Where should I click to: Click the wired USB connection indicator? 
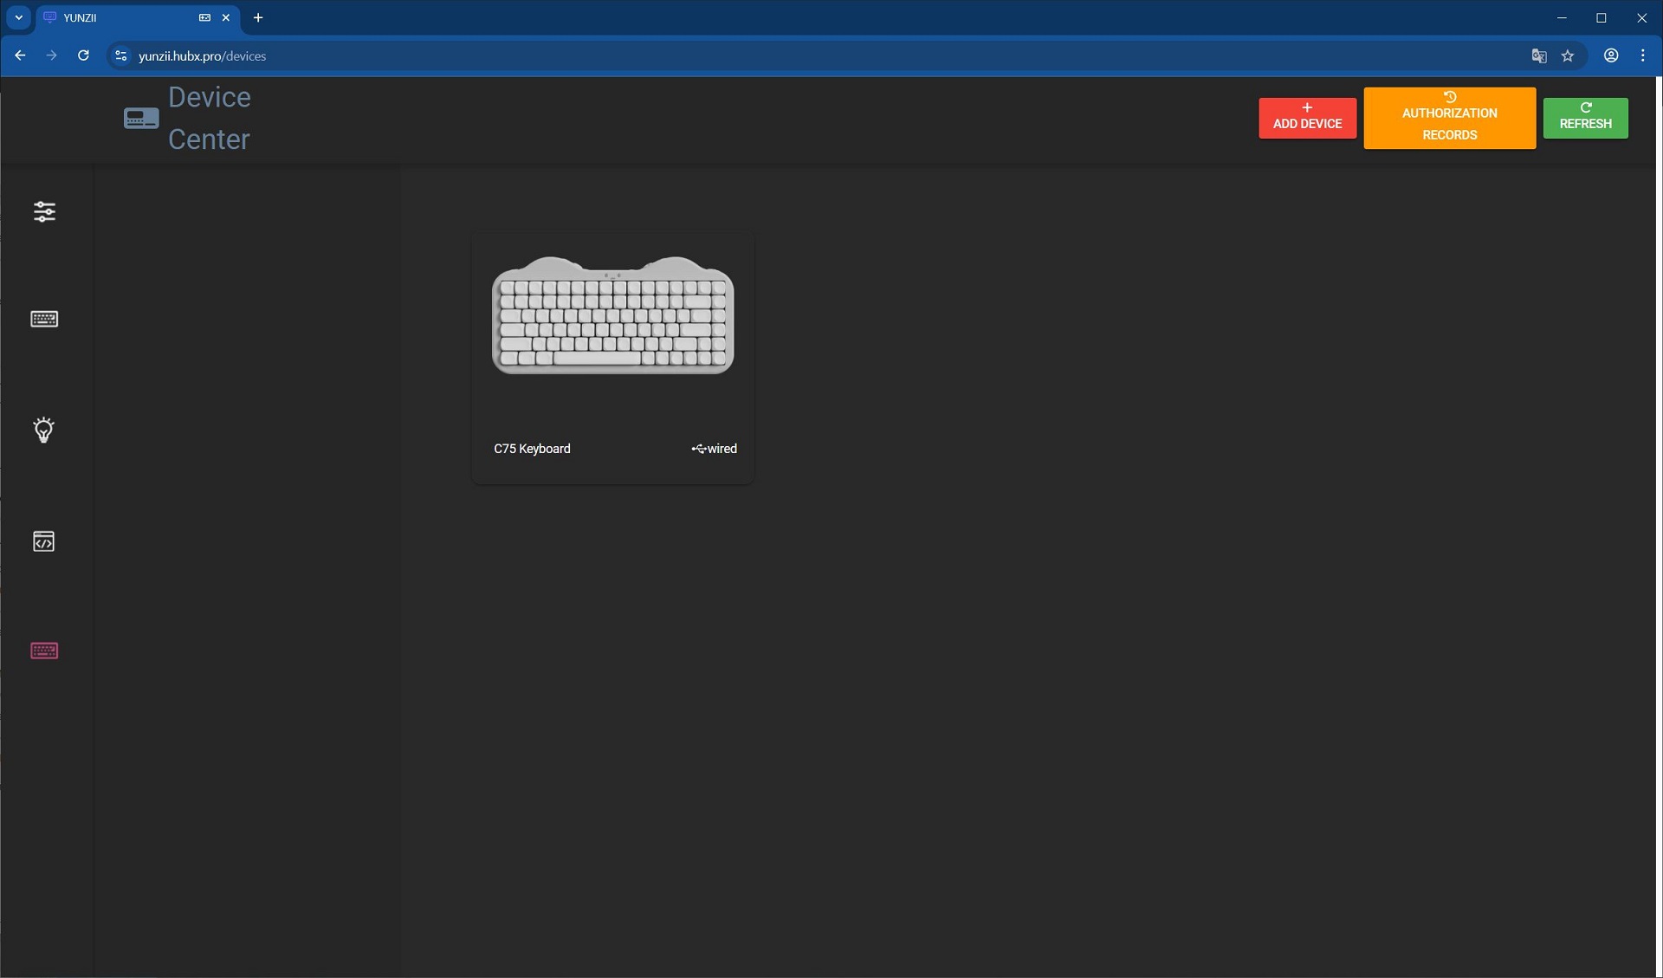714,449
